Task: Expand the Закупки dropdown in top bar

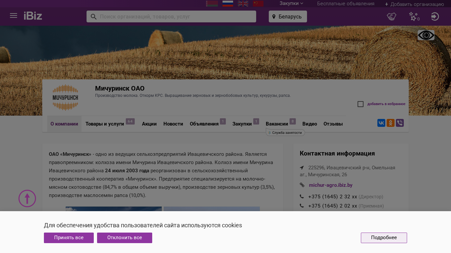Action: [291, 4]
